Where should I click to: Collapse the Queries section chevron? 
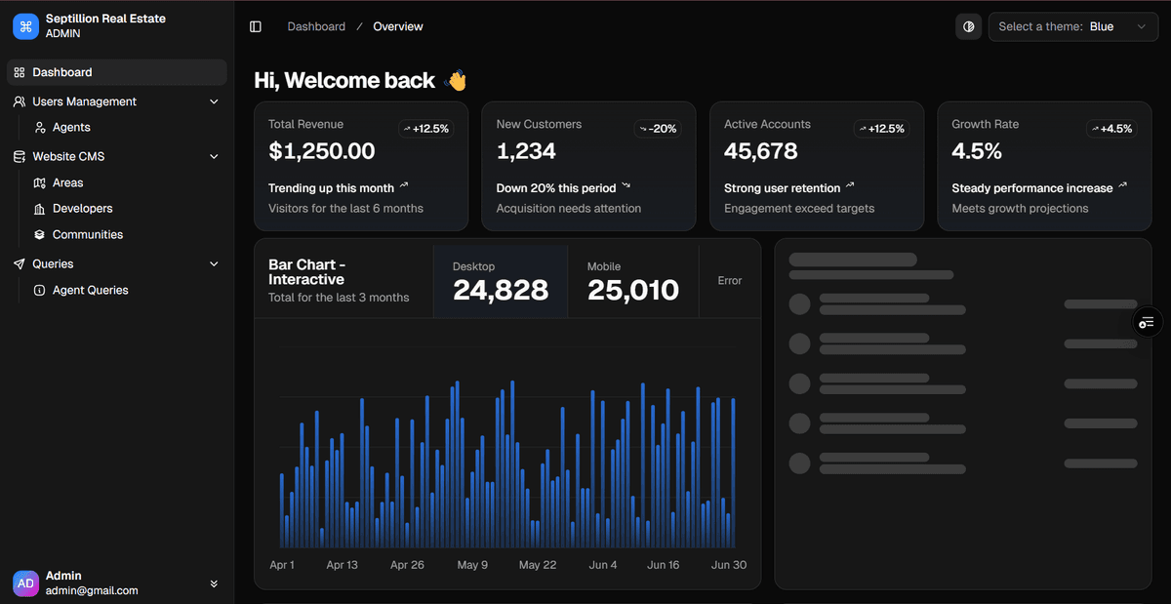(214, 263)
